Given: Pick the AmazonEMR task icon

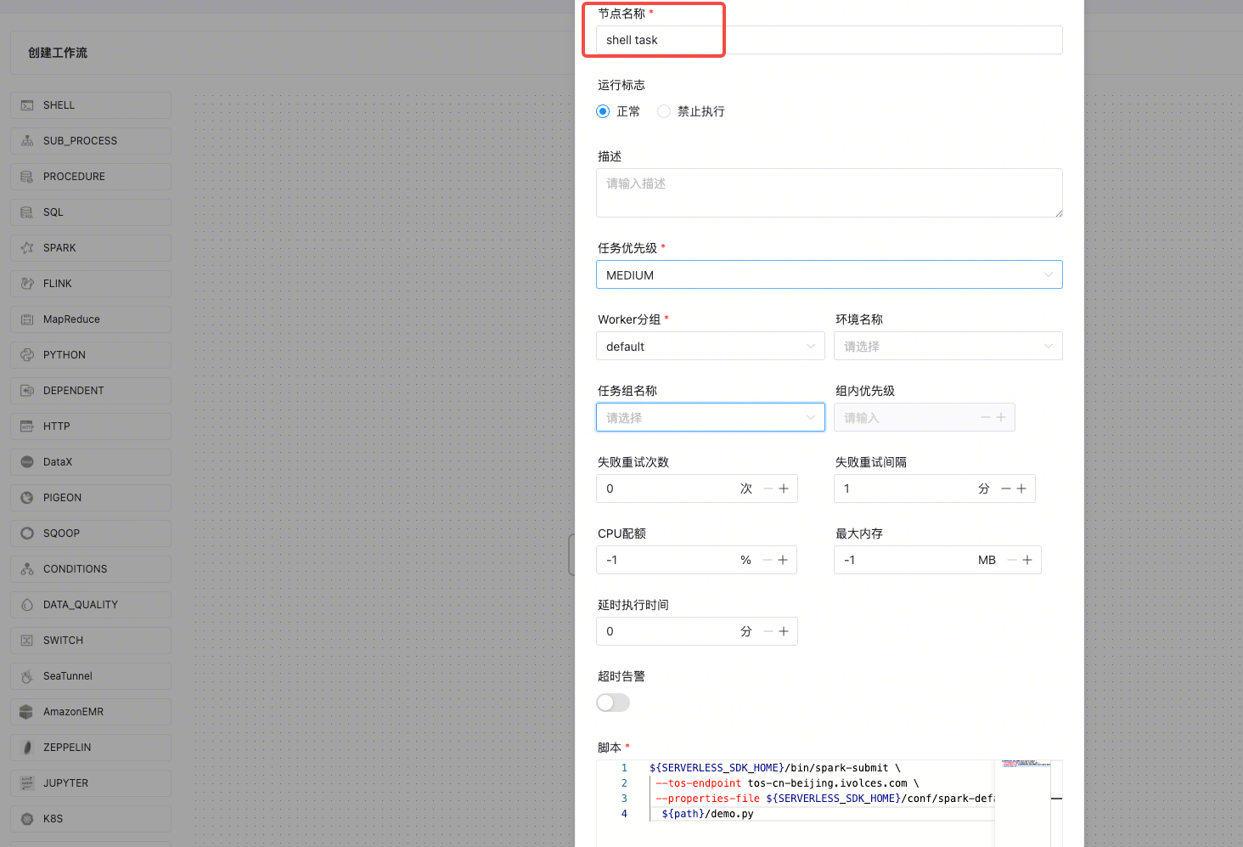Looking at the screenshot, I should (x=27, y=712).
